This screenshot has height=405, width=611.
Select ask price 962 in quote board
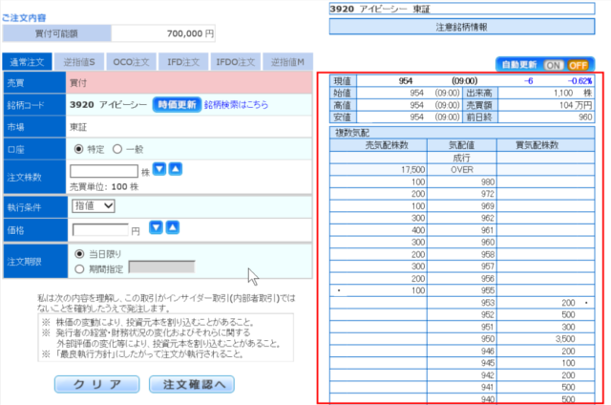pyautogui.click(x=487, y=219)
